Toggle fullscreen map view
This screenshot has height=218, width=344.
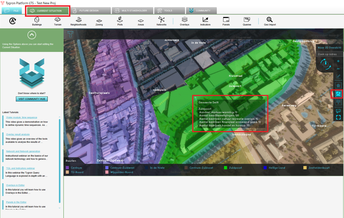338,117
